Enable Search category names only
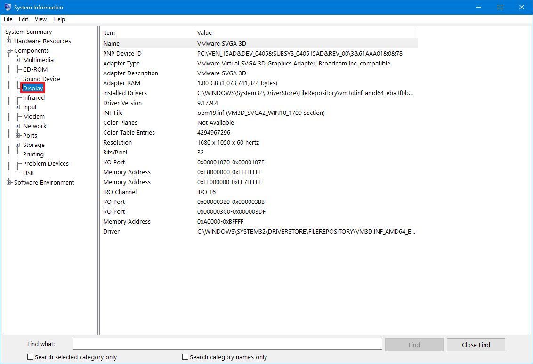 (x=186, y=357)
